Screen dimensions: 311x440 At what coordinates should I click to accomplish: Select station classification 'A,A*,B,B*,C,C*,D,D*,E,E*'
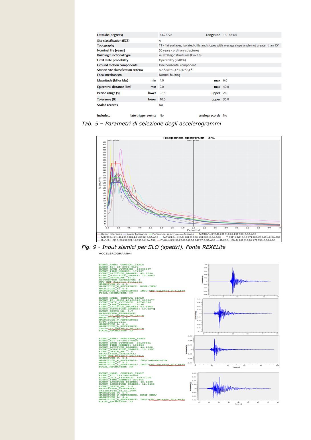point(176,70)
